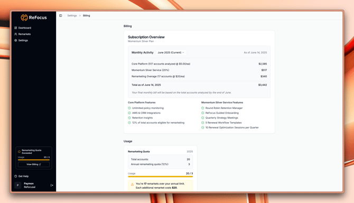Click check icon beside Retention insights

tap(129, 118)
